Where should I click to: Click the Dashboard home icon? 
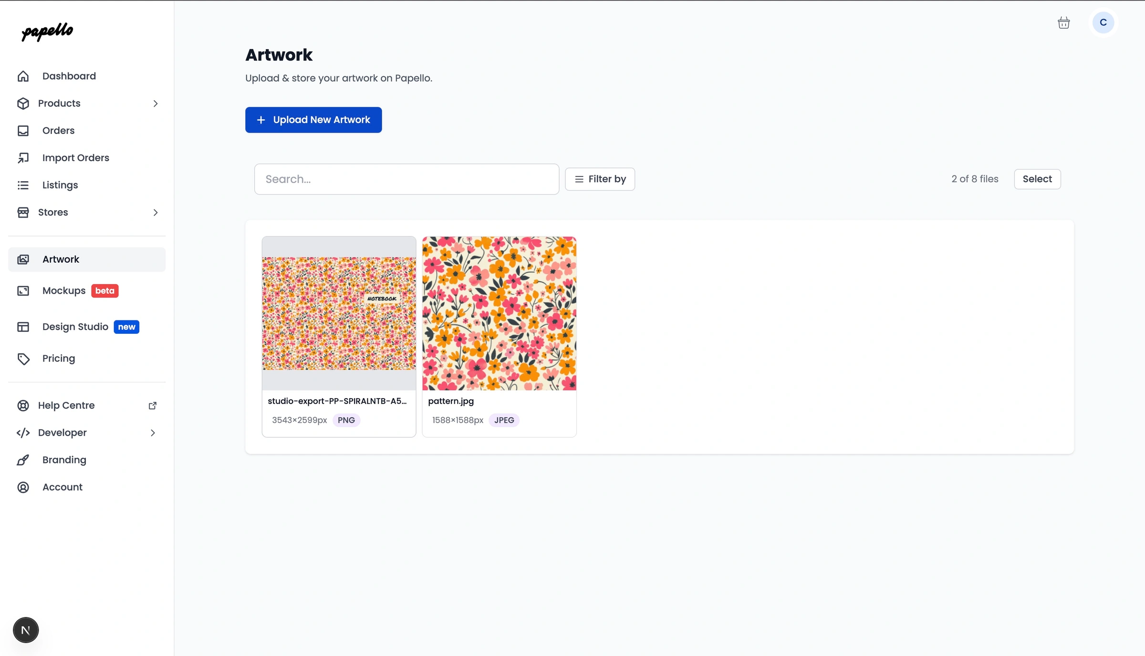tap(23, 76)
